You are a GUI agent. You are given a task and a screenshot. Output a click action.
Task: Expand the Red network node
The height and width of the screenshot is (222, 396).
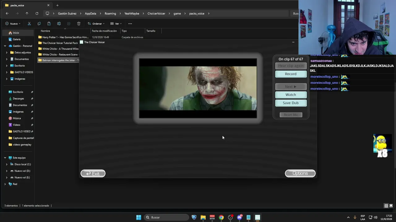[x=5, y=184]
